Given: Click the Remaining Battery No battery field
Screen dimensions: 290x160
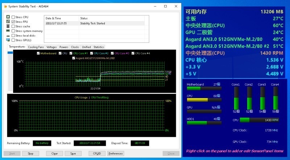Looking at the screenshot, I should (42, 143).
